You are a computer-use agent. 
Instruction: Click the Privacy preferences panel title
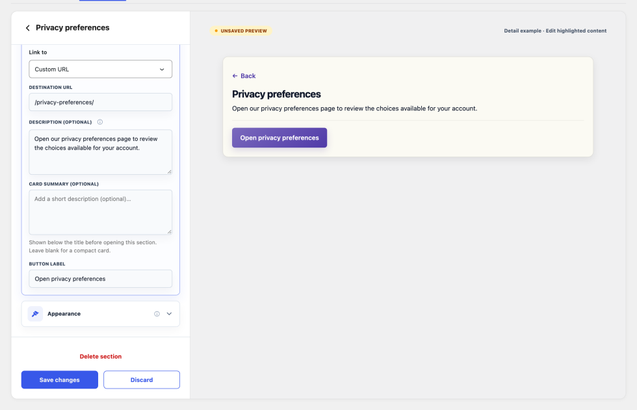(x=72, y=27)
